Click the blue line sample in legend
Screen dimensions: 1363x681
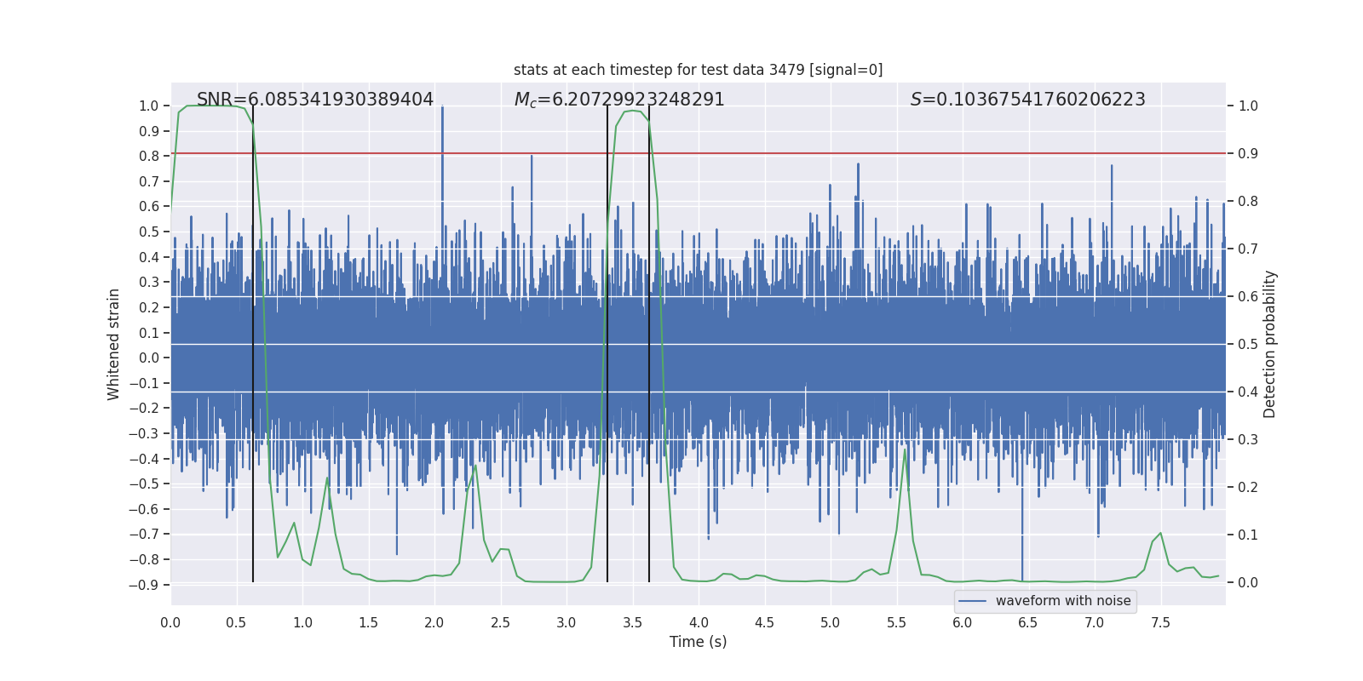pos(973,601)
